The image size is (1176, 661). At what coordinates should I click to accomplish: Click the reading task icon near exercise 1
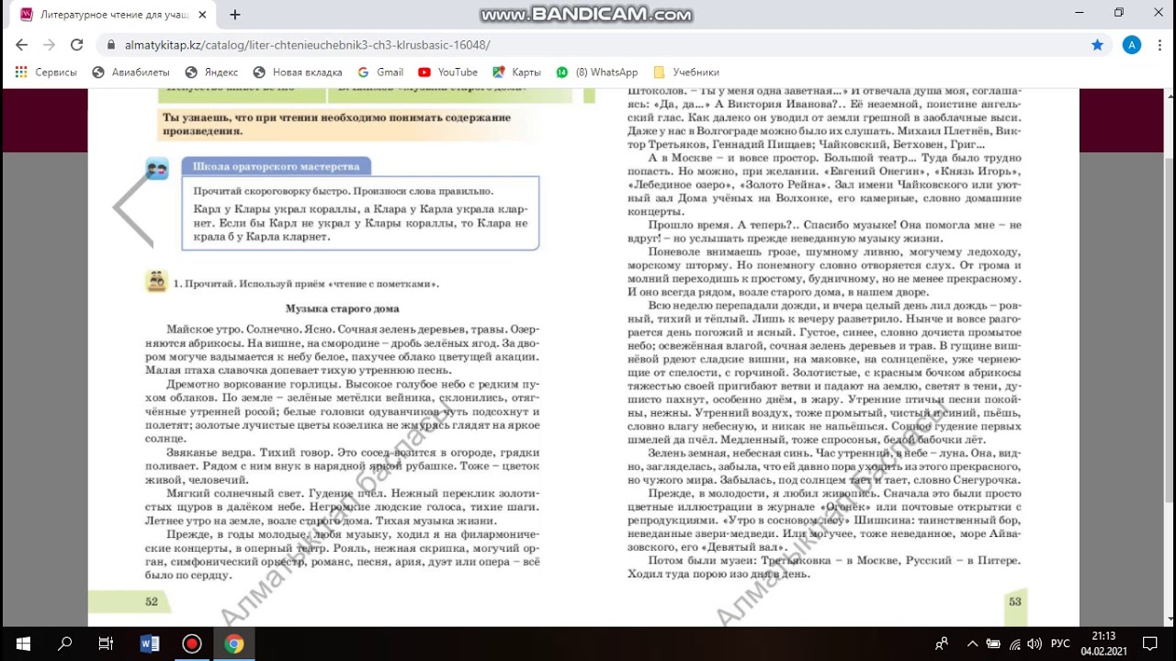(x=157, y=282)
